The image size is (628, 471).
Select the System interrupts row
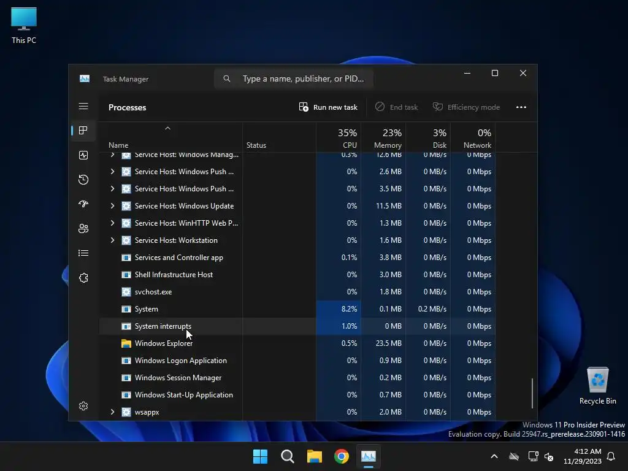point(297,326)
